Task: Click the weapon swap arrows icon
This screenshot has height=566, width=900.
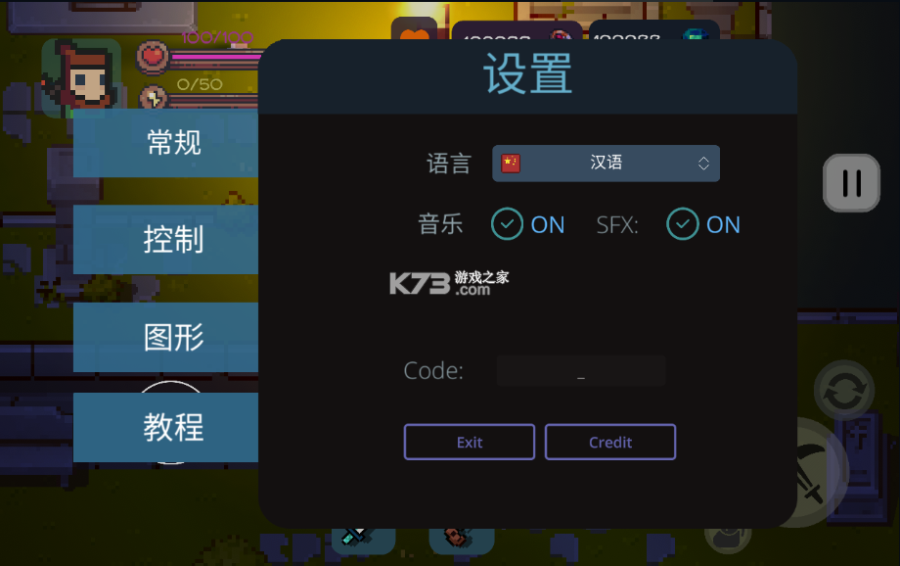Action: pos(843,390)
